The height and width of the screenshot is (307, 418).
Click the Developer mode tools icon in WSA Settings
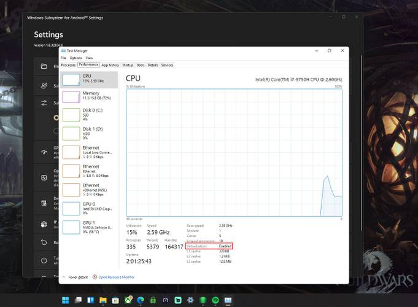pos(44,203)
